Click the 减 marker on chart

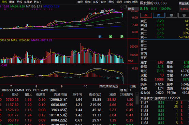(111, 37)
